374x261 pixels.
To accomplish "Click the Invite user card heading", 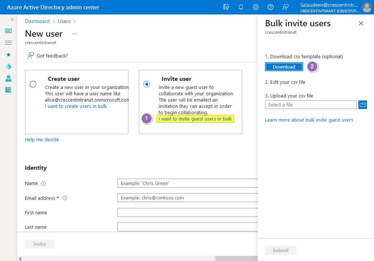I will (x=176, y=79).
